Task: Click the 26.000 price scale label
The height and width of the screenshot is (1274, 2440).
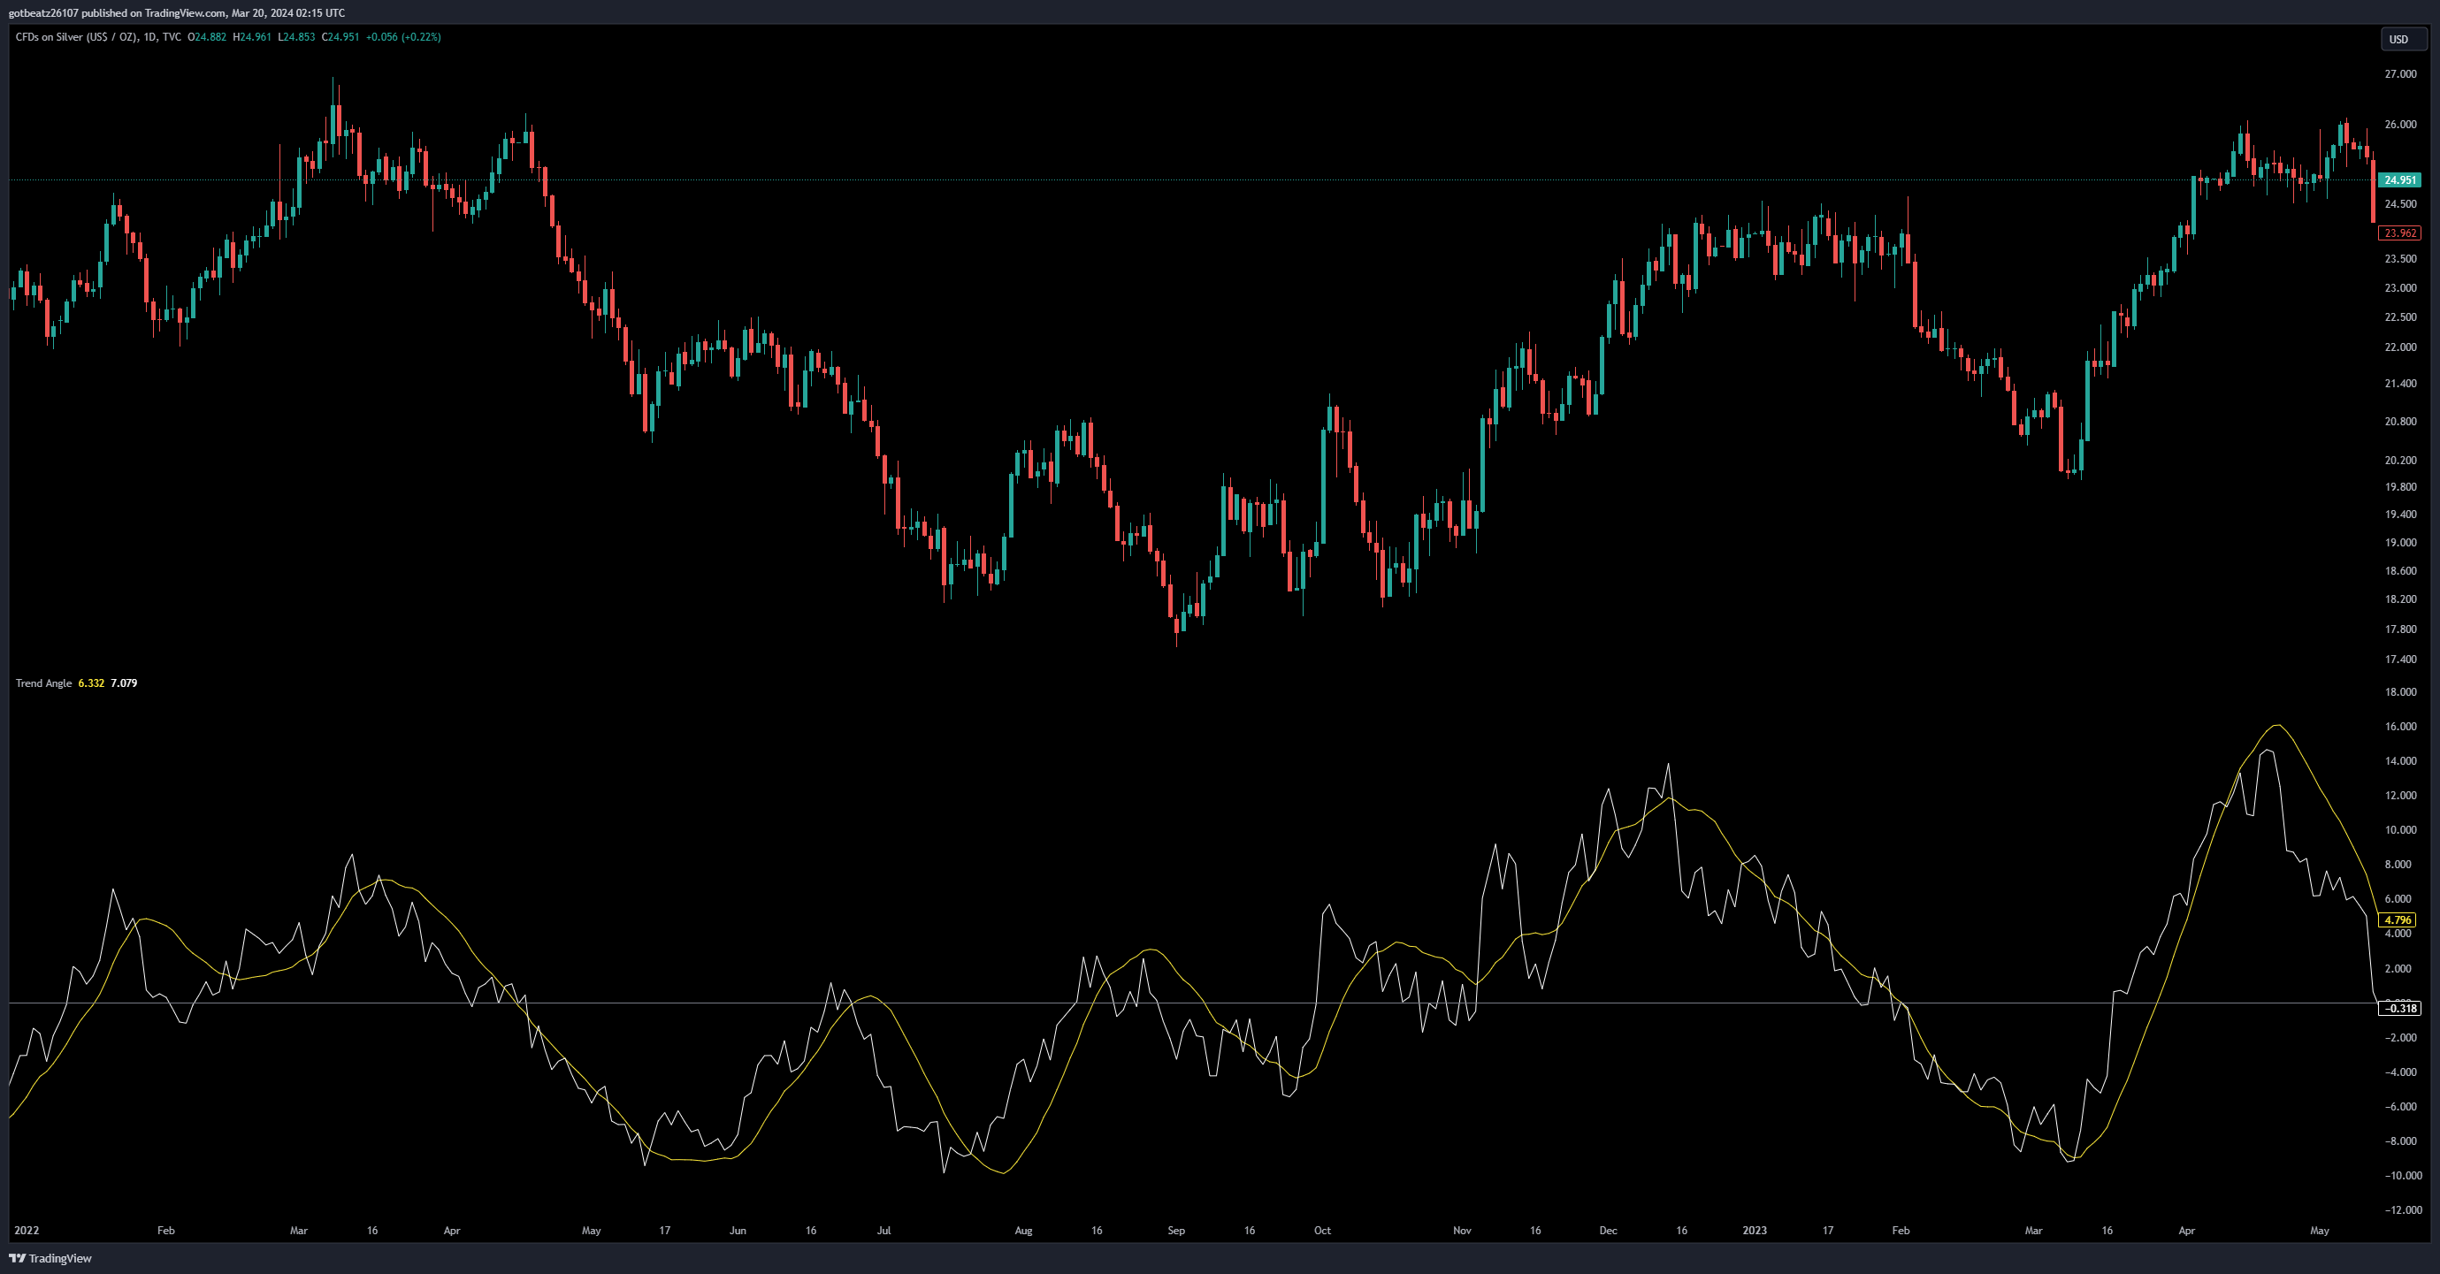Action: coord(2400,124)
